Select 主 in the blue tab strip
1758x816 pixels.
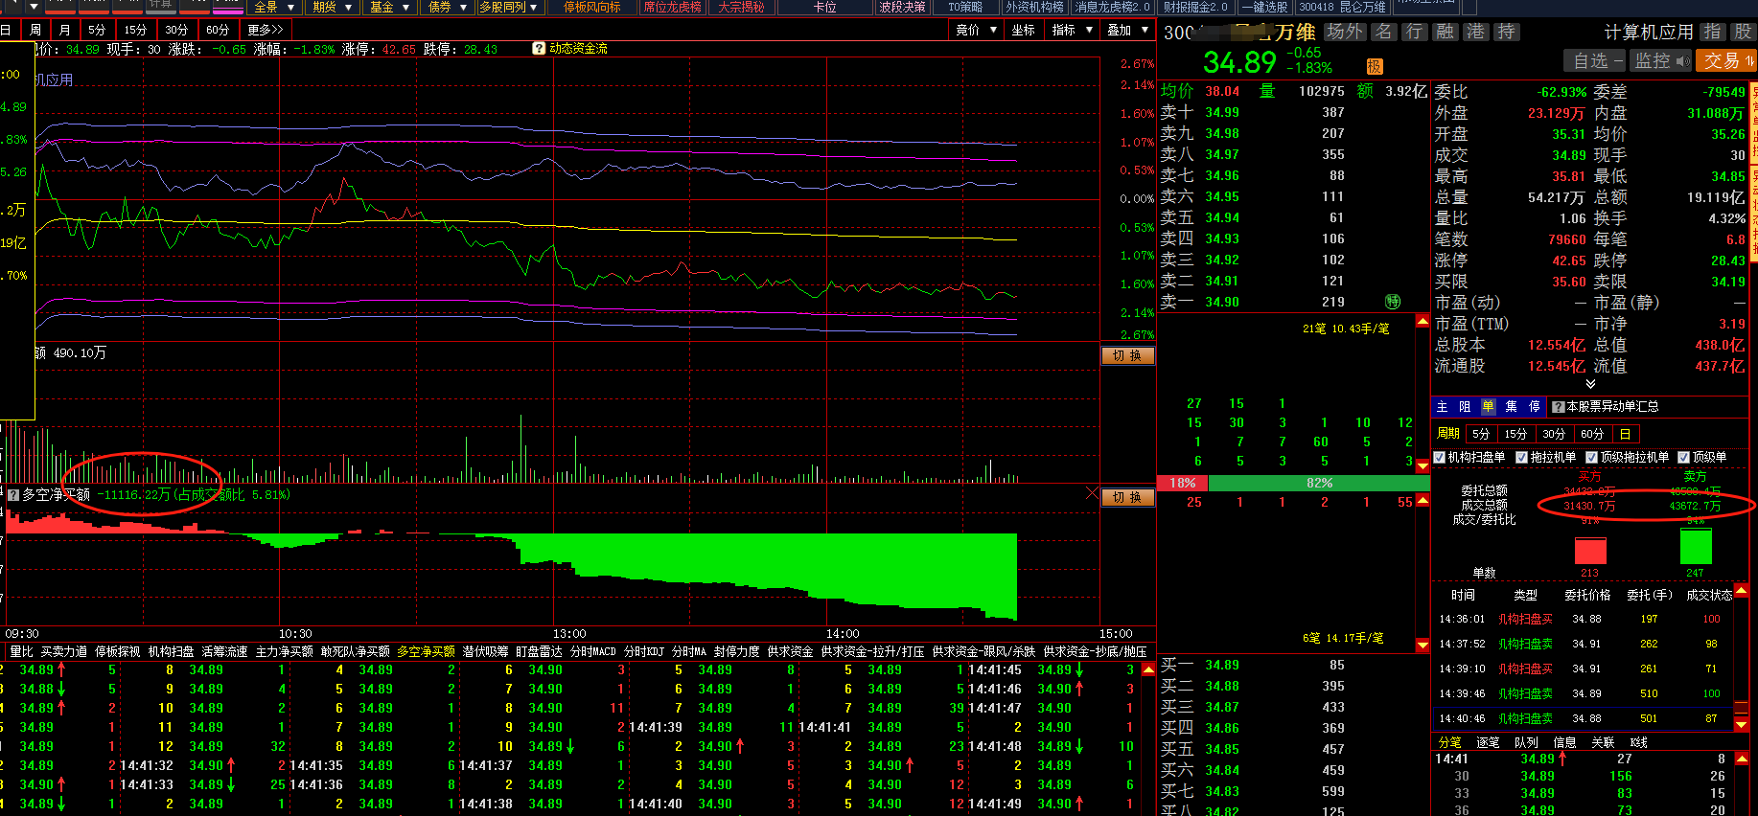pyautogui.click(x=1442, y=407)
